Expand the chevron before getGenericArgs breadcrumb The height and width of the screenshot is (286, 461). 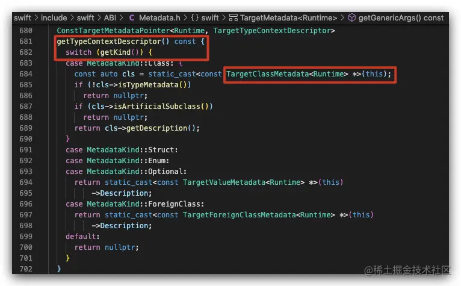[342, 18]
